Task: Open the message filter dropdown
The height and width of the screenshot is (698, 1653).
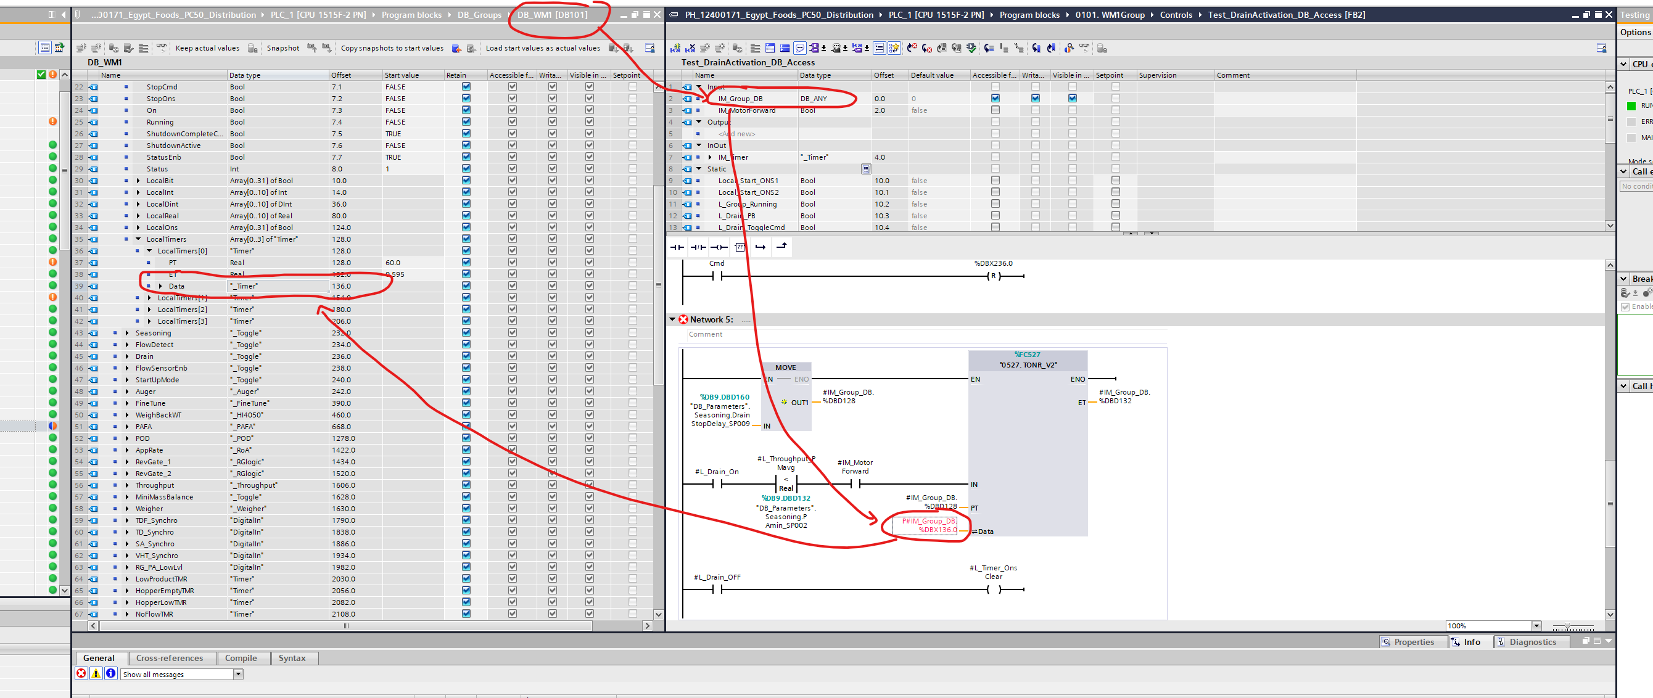Action: (x=238, y=675)
